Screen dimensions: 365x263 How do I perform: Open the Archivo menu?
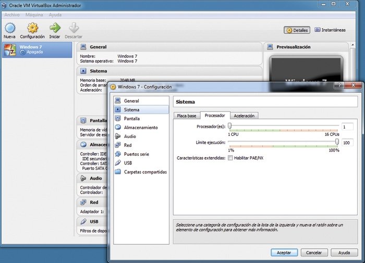pyautogui.click(x=12, y=15)
